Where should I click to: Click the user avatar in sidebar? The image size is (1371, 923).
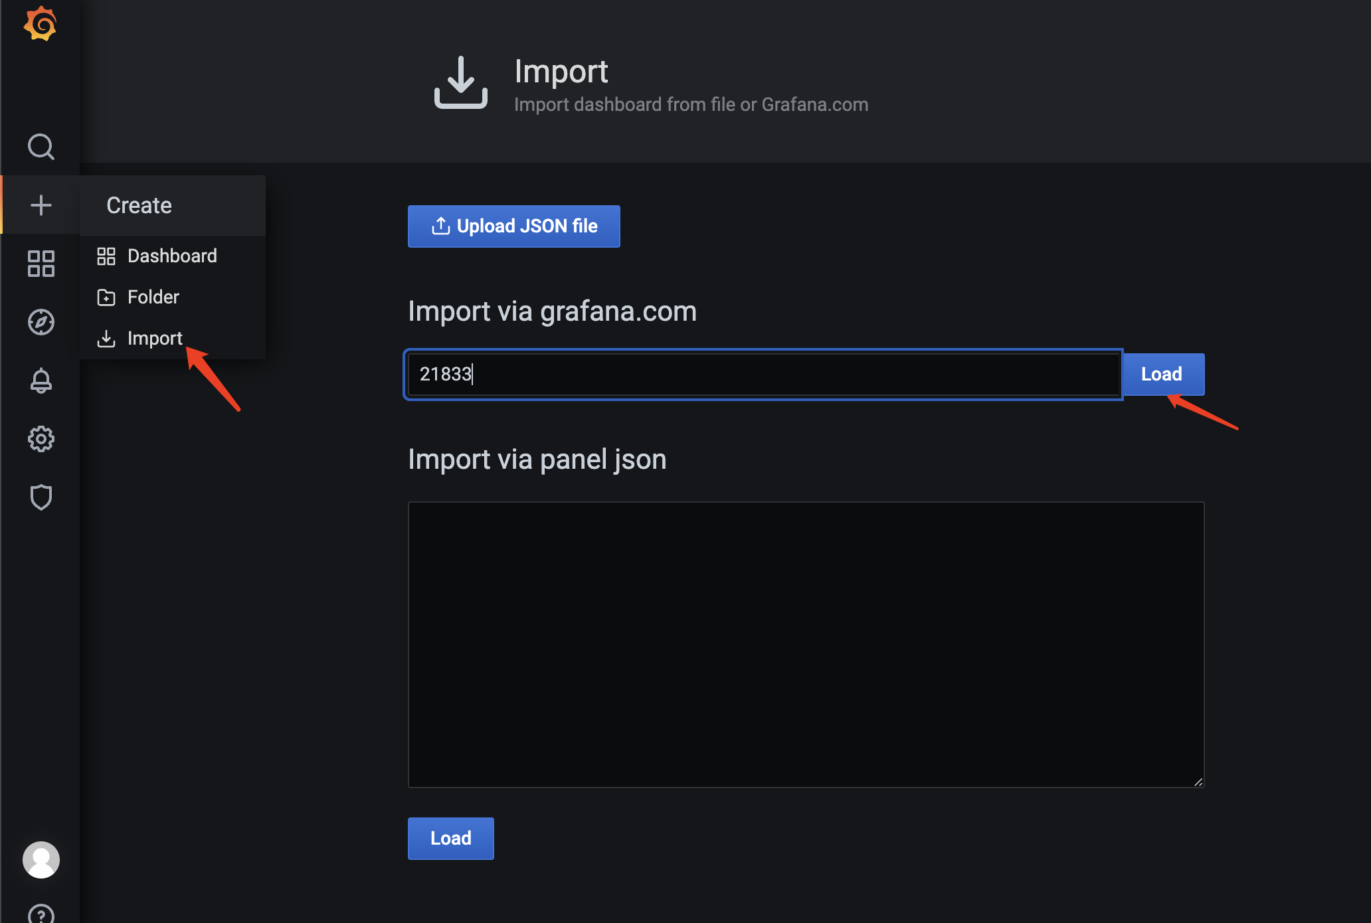41,860
